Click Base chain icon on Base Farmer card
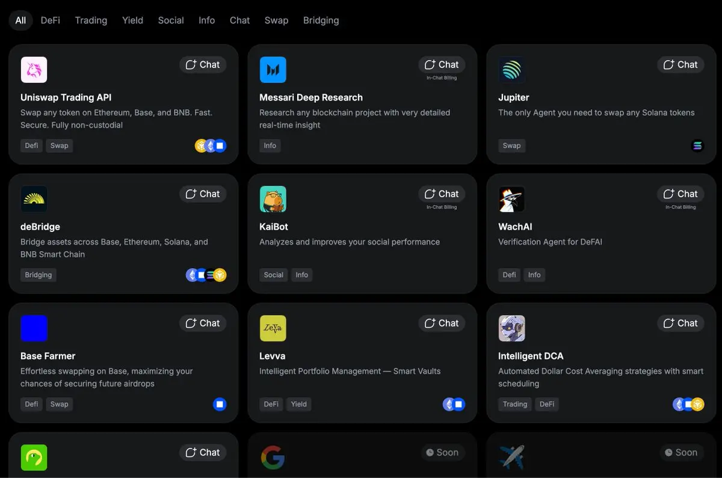Viewport: 722px width, 478px height. (220, 404)
